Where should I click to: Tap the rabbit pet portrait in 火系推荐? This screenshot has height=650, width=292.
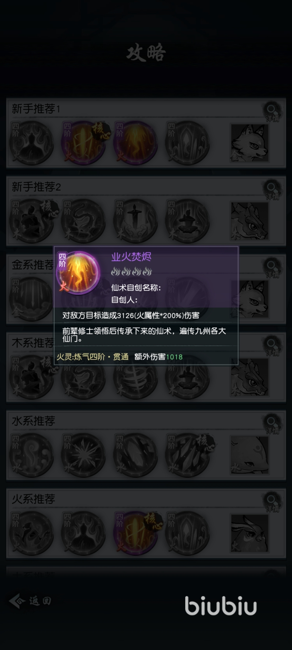click(249, 533)
